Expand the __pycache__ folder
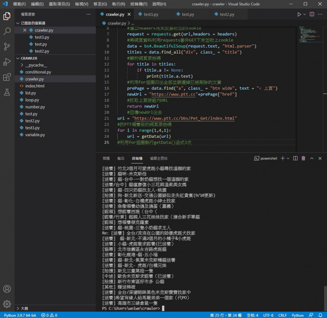Viewport: 327px width, 318px height. 36,65
